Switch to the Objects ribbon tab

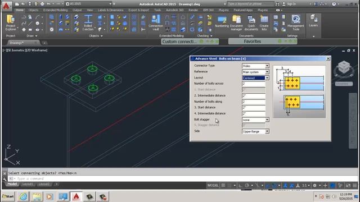(x=33, y=10)
